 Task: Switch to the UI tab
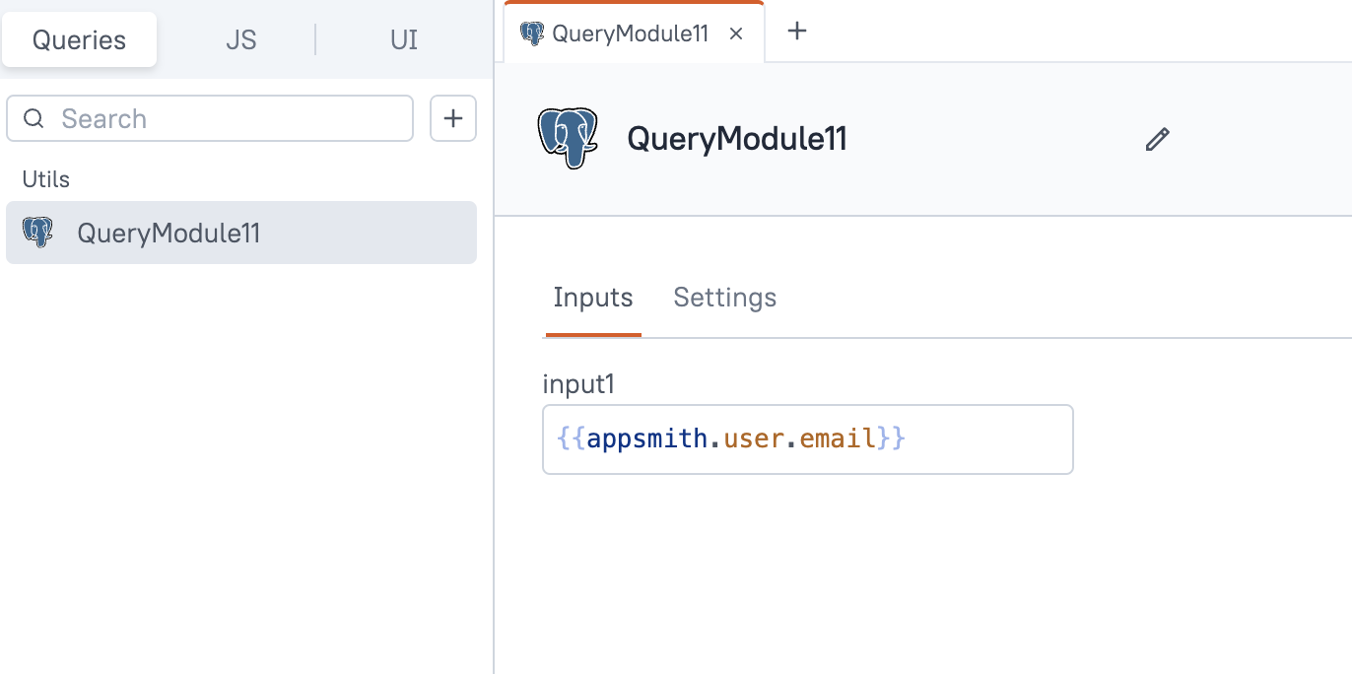[404, 40]
